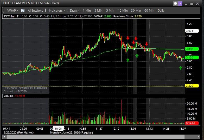The width and height of the screenshot is (204, 140).
Task: Click the O: 3.40 open readout
Action: pos(45,17)
